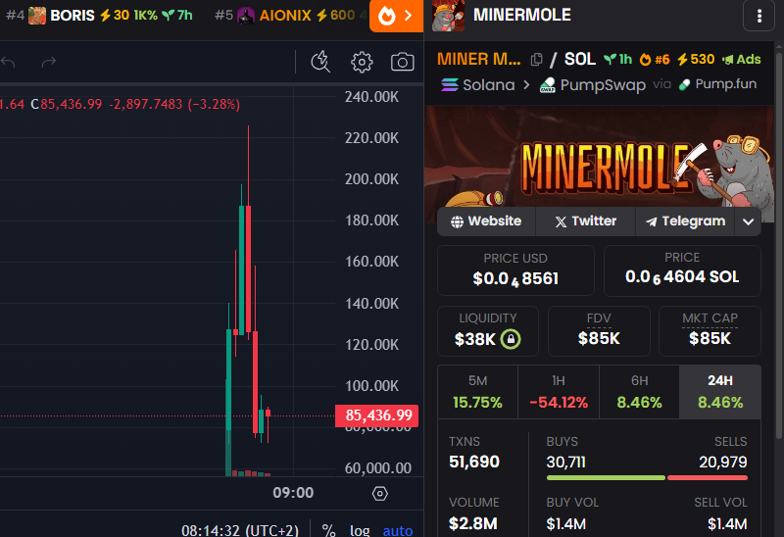Select the 1H timeframe tab

pos(559,392)
